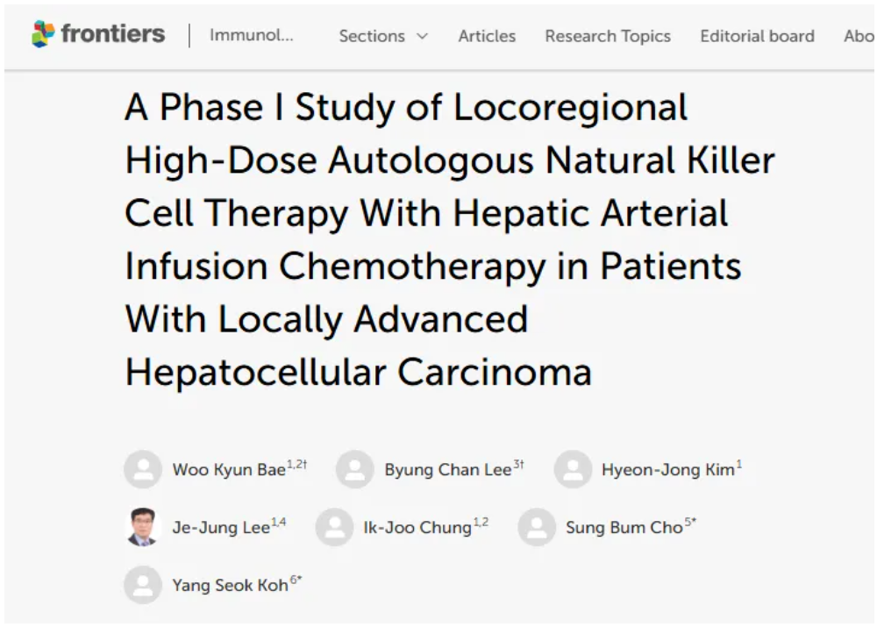The height and width of the screenshot is (627, 877).
Task: Go to Research Topics page
Action: pos(607,36)
